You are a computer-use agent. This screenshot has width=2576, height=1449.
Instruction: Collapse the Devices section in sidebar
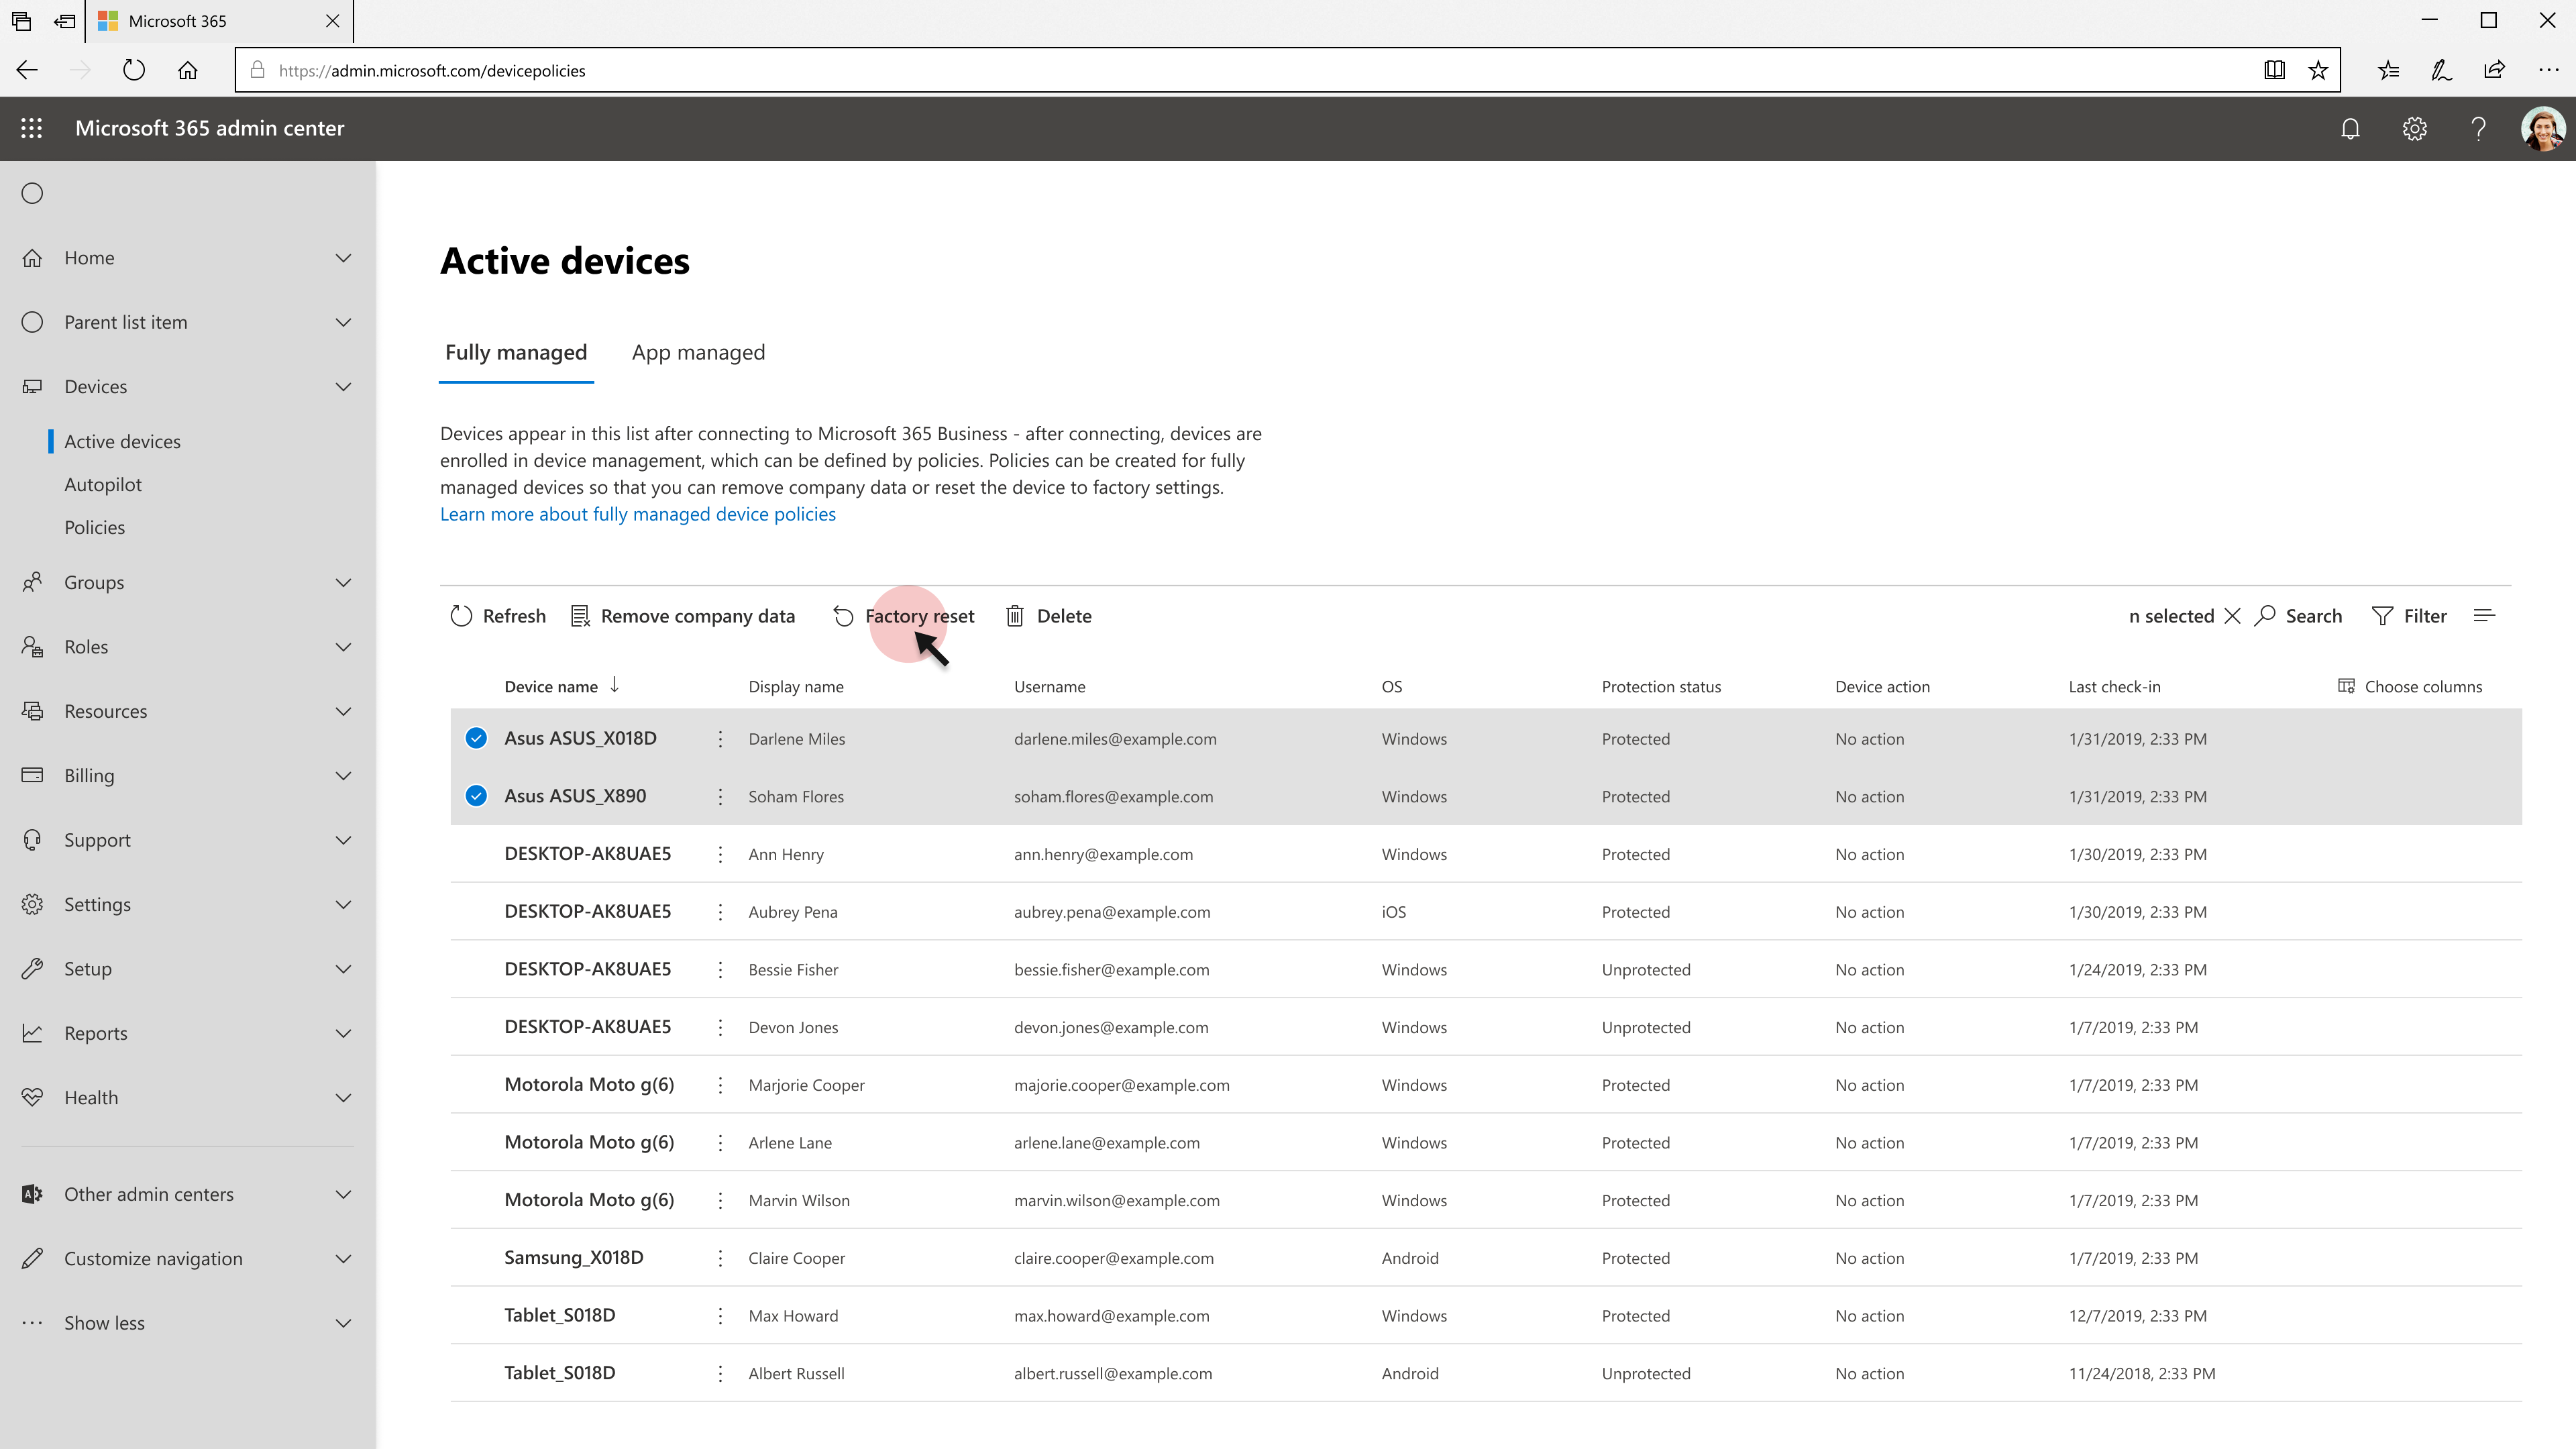pos(342,387)
